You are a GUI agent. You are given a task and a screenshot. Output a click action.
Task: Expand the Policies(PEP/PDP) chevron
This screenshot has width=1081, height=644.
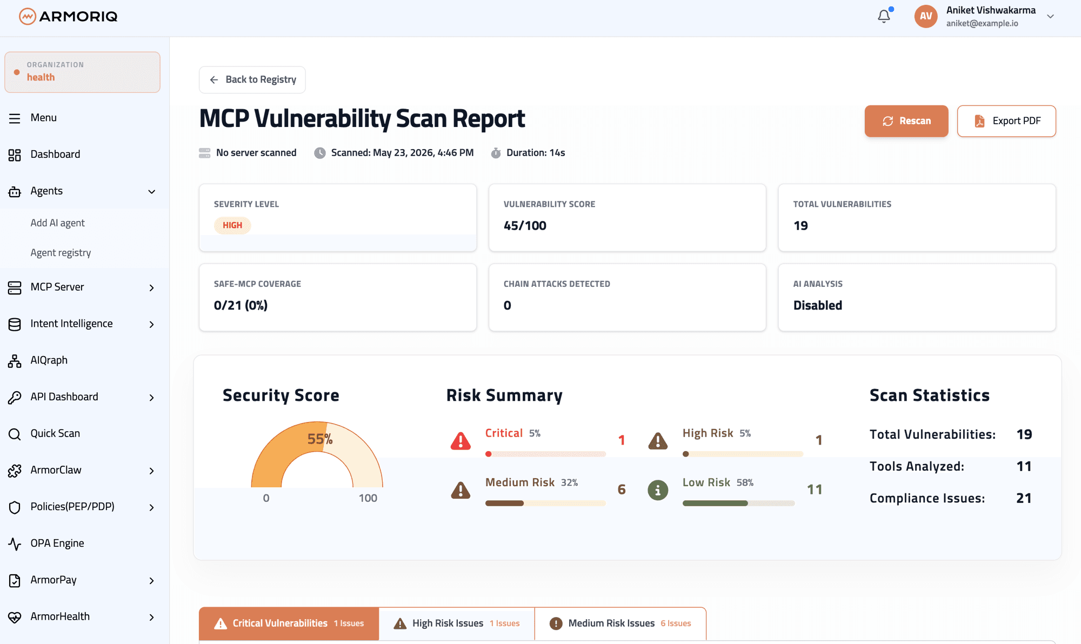pos(152,507)
